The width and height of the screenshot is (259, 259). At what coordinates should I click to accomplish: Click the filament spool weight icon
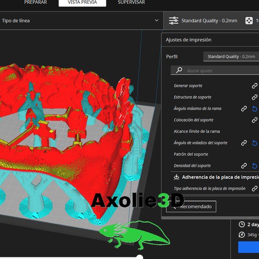tap(242, 234)
